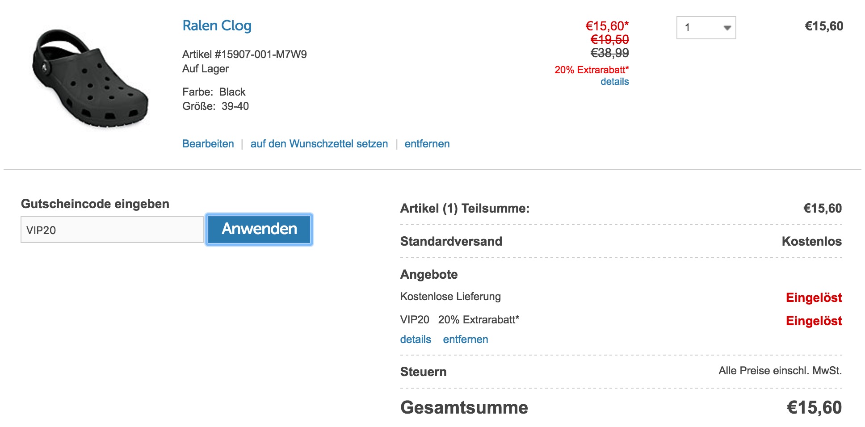The height and width of the screenshot is (427, 865).
Task: View details link below VIP20 coupon
Action: pos(416,339)
